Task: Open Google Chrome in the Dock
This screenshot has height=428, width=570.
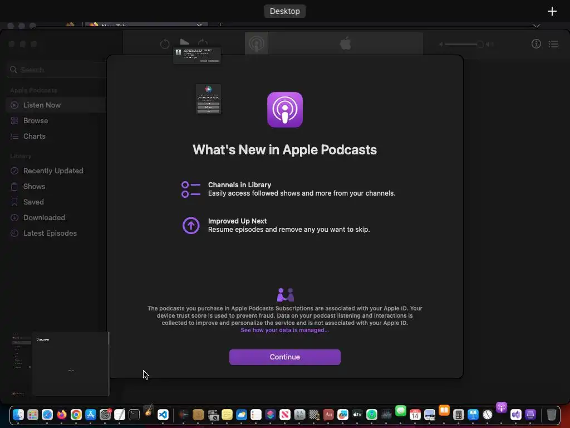Action: tap(76, 415)
